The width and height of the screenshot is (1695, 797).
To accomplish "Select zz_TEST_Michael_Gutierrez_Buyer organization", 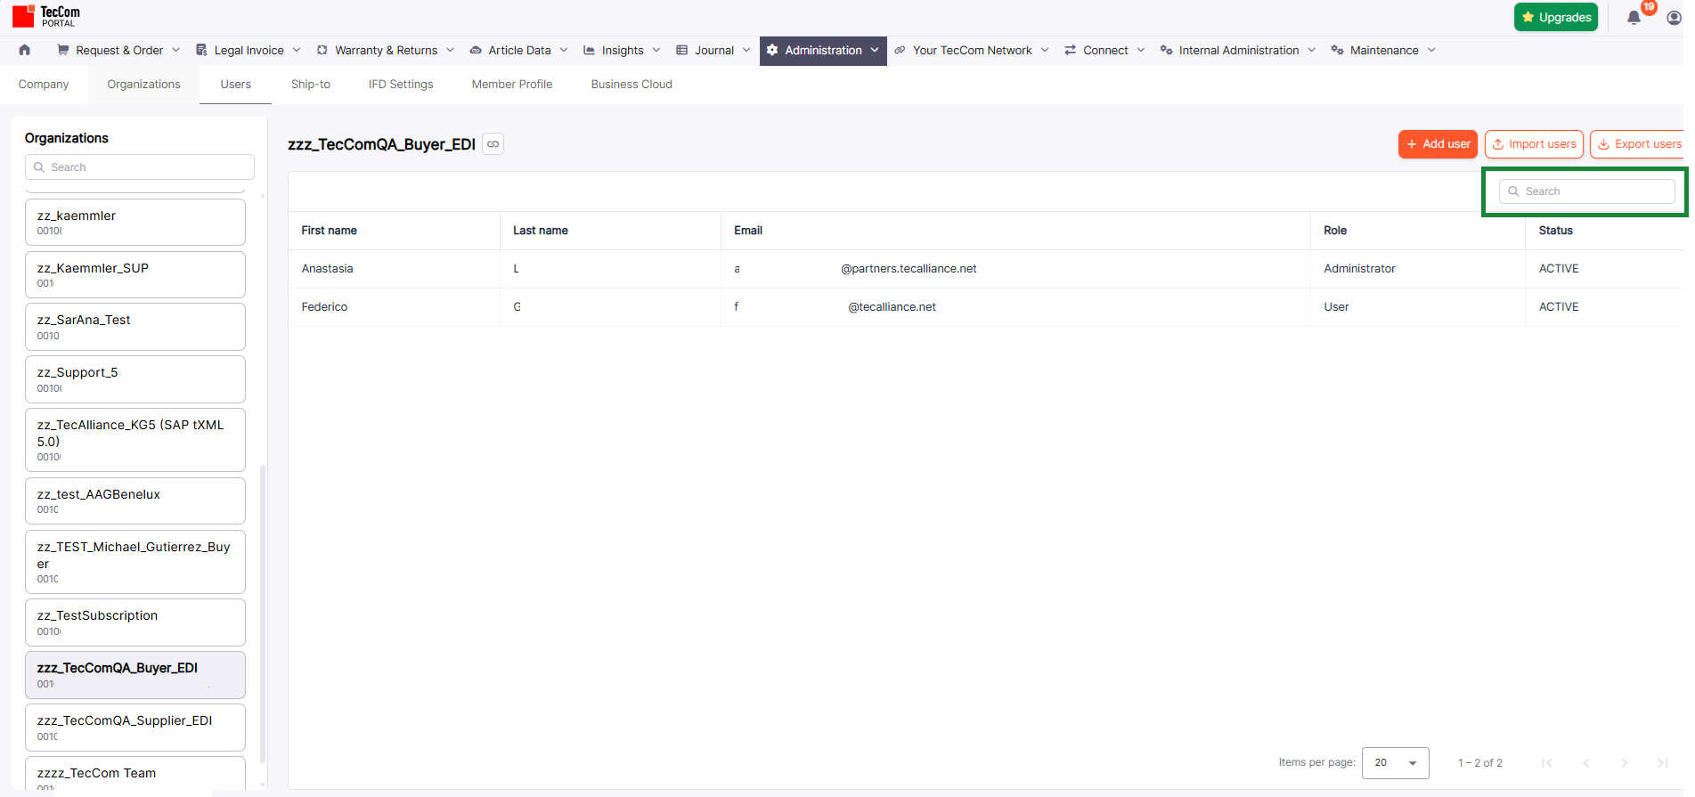I will (135, 562).
